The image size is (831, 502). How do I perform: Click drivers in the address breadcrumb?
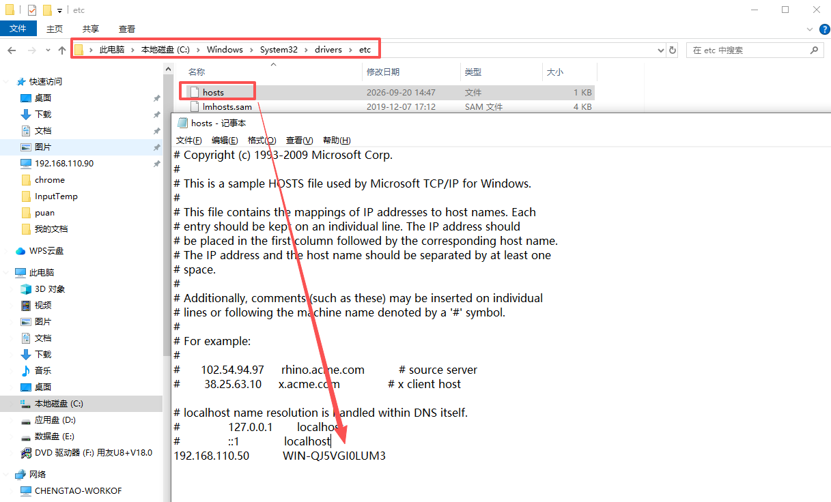click(x=328, y=50)
